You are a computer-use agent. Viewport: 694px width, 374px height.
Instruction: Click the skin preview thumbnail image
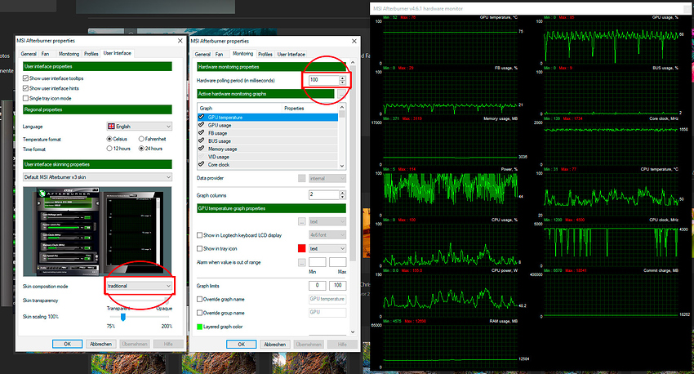[97, 231]
